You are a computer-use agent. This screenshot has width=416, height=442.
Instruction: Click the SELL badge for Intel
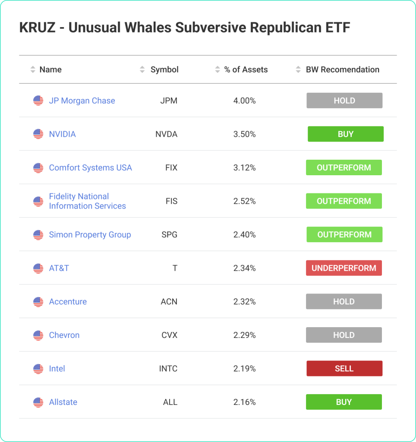[344, 368]
